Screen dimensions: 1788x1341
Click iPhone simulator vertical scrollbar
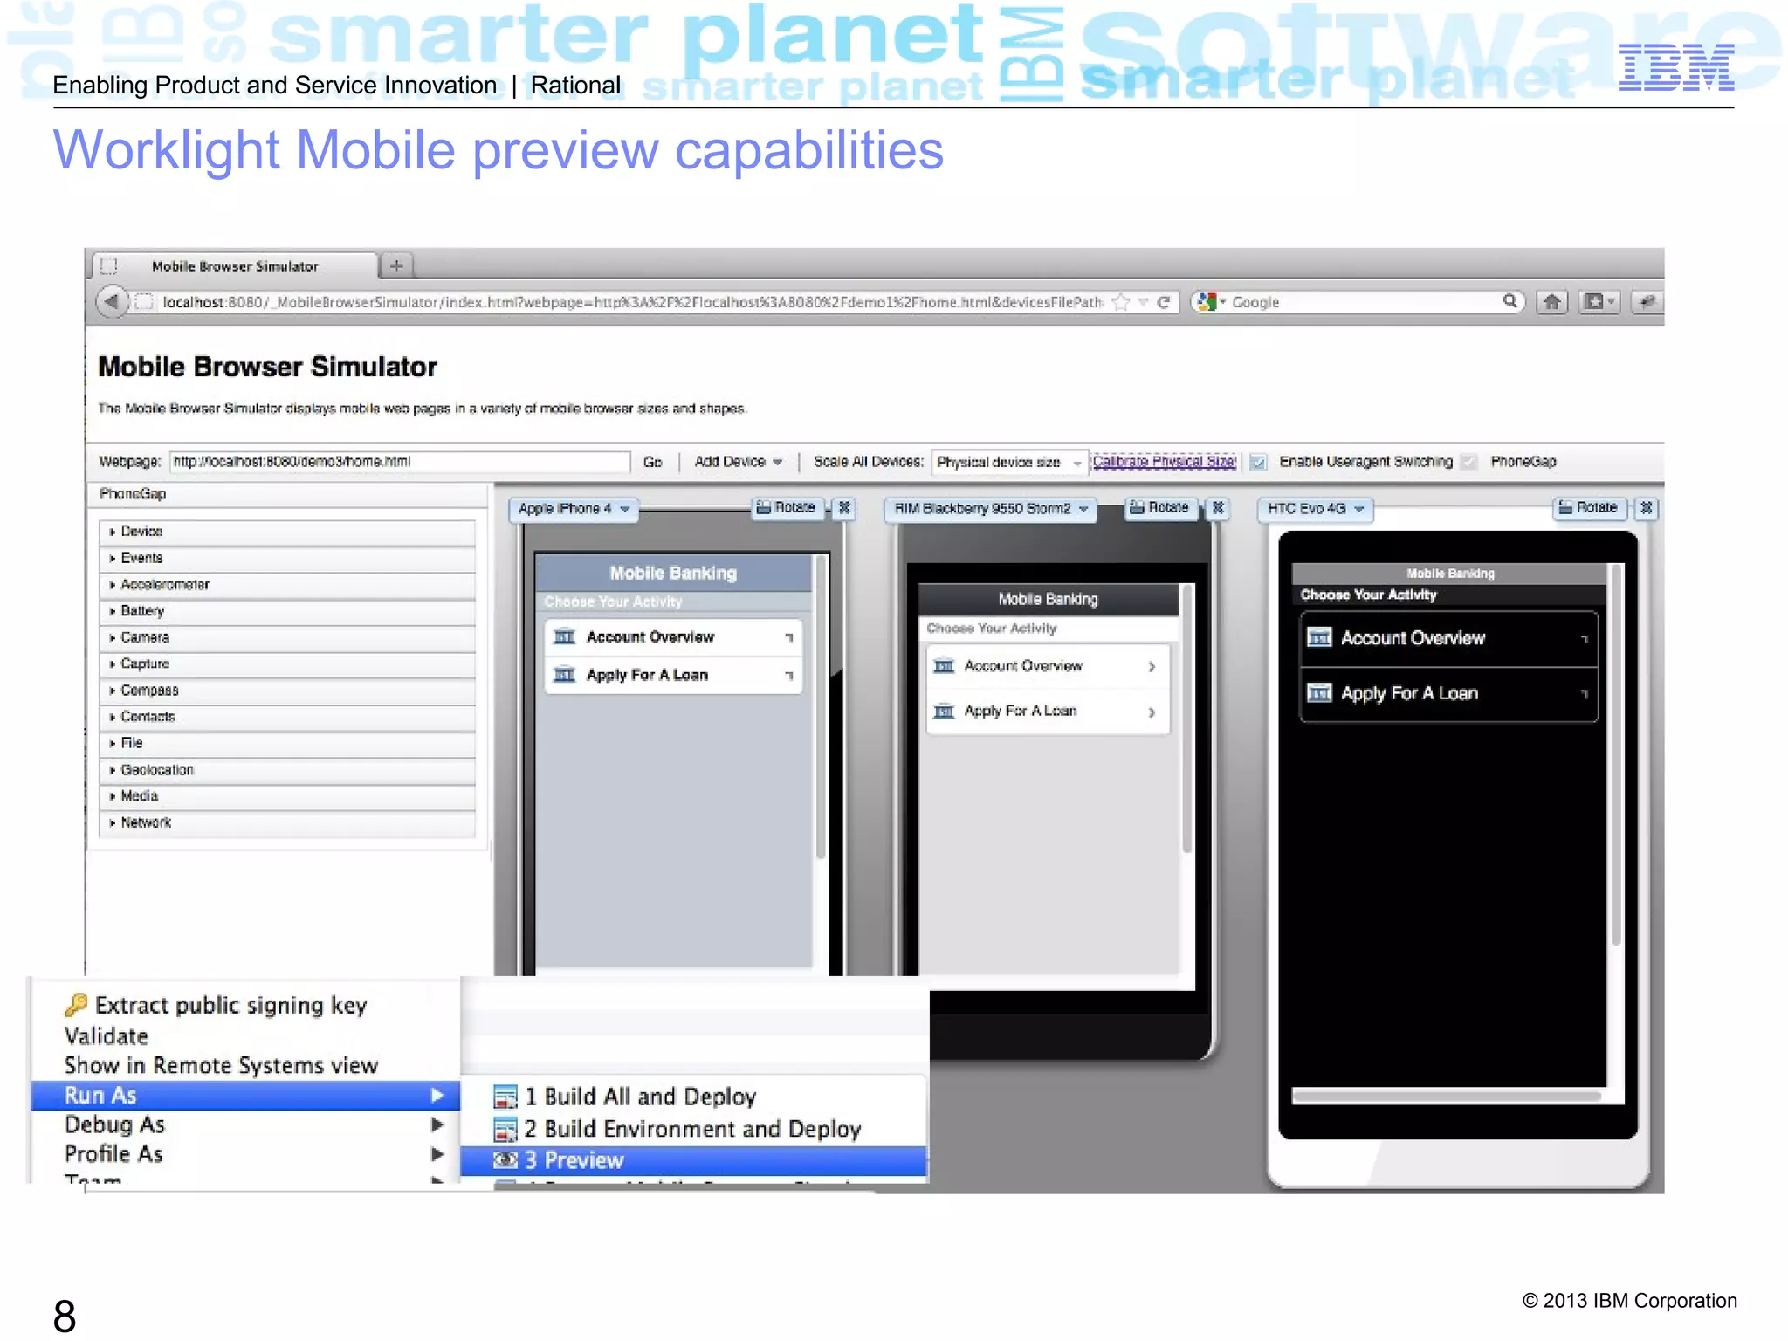tap(820, 708)
